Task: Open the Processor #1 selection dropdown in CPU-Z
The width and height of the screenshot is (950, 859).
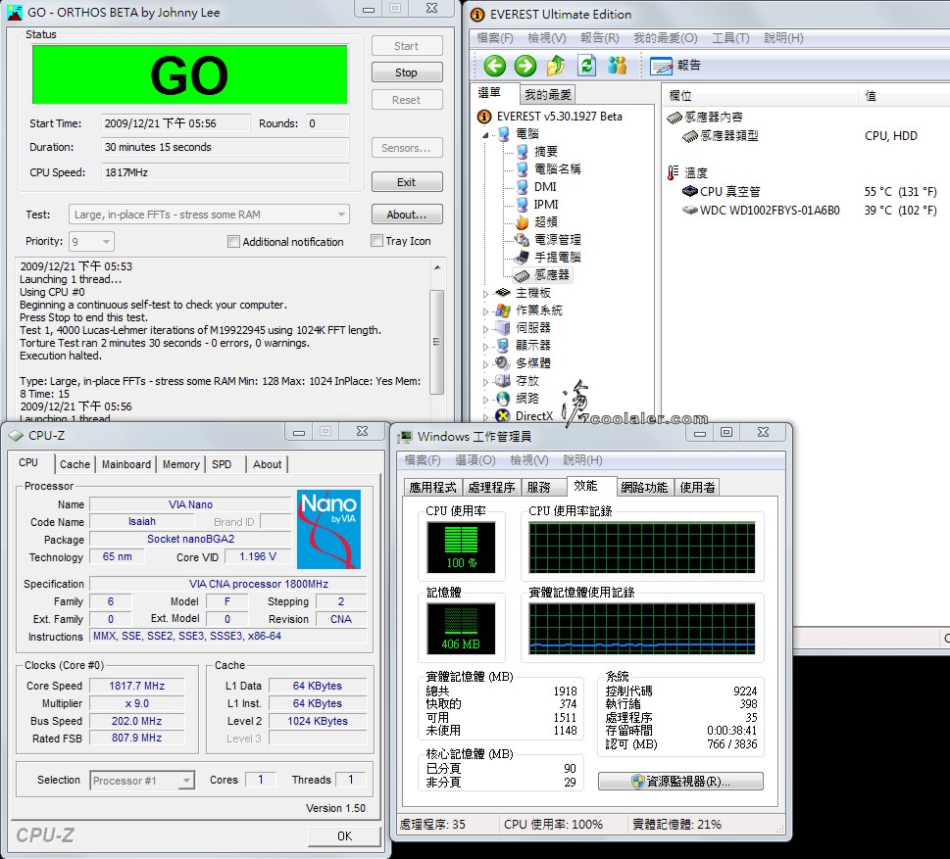Action: (x=142, y=781)
